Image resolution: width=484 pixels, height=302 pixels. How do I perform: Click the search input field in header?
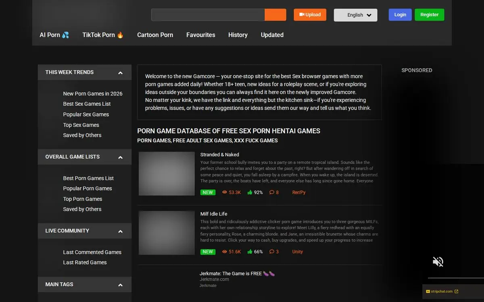pyautogui.click(x=208, y=15)
